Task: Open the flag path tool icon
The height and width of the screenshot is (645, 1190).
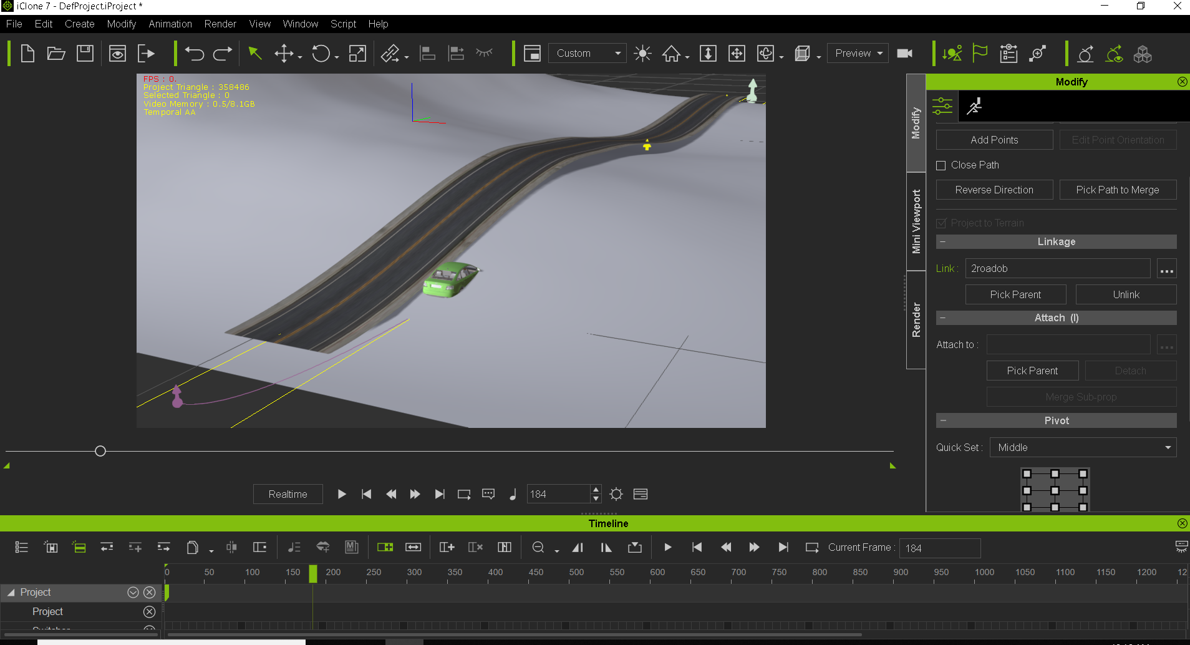Action: [980, 54]
